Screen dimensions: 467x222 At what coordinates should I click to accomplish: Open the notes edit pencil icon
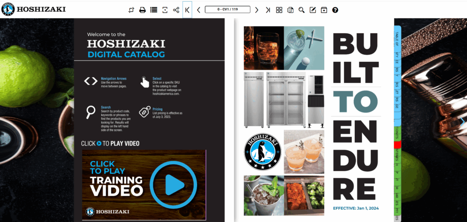click(313, 10)
